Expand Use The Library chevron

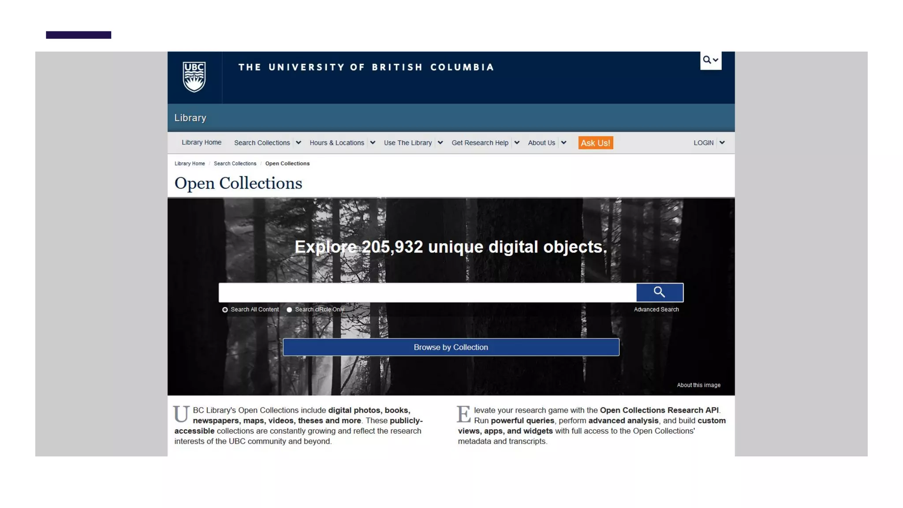[440, 142]
